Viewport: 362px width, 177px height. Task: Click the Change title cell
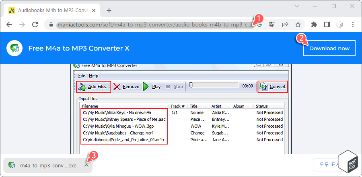coord(197,133)
